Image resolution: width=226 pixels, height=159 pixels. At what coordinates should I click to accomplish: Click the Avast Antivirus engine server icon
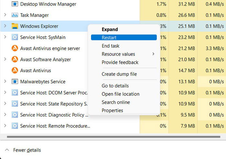click(x=15, y=48)
